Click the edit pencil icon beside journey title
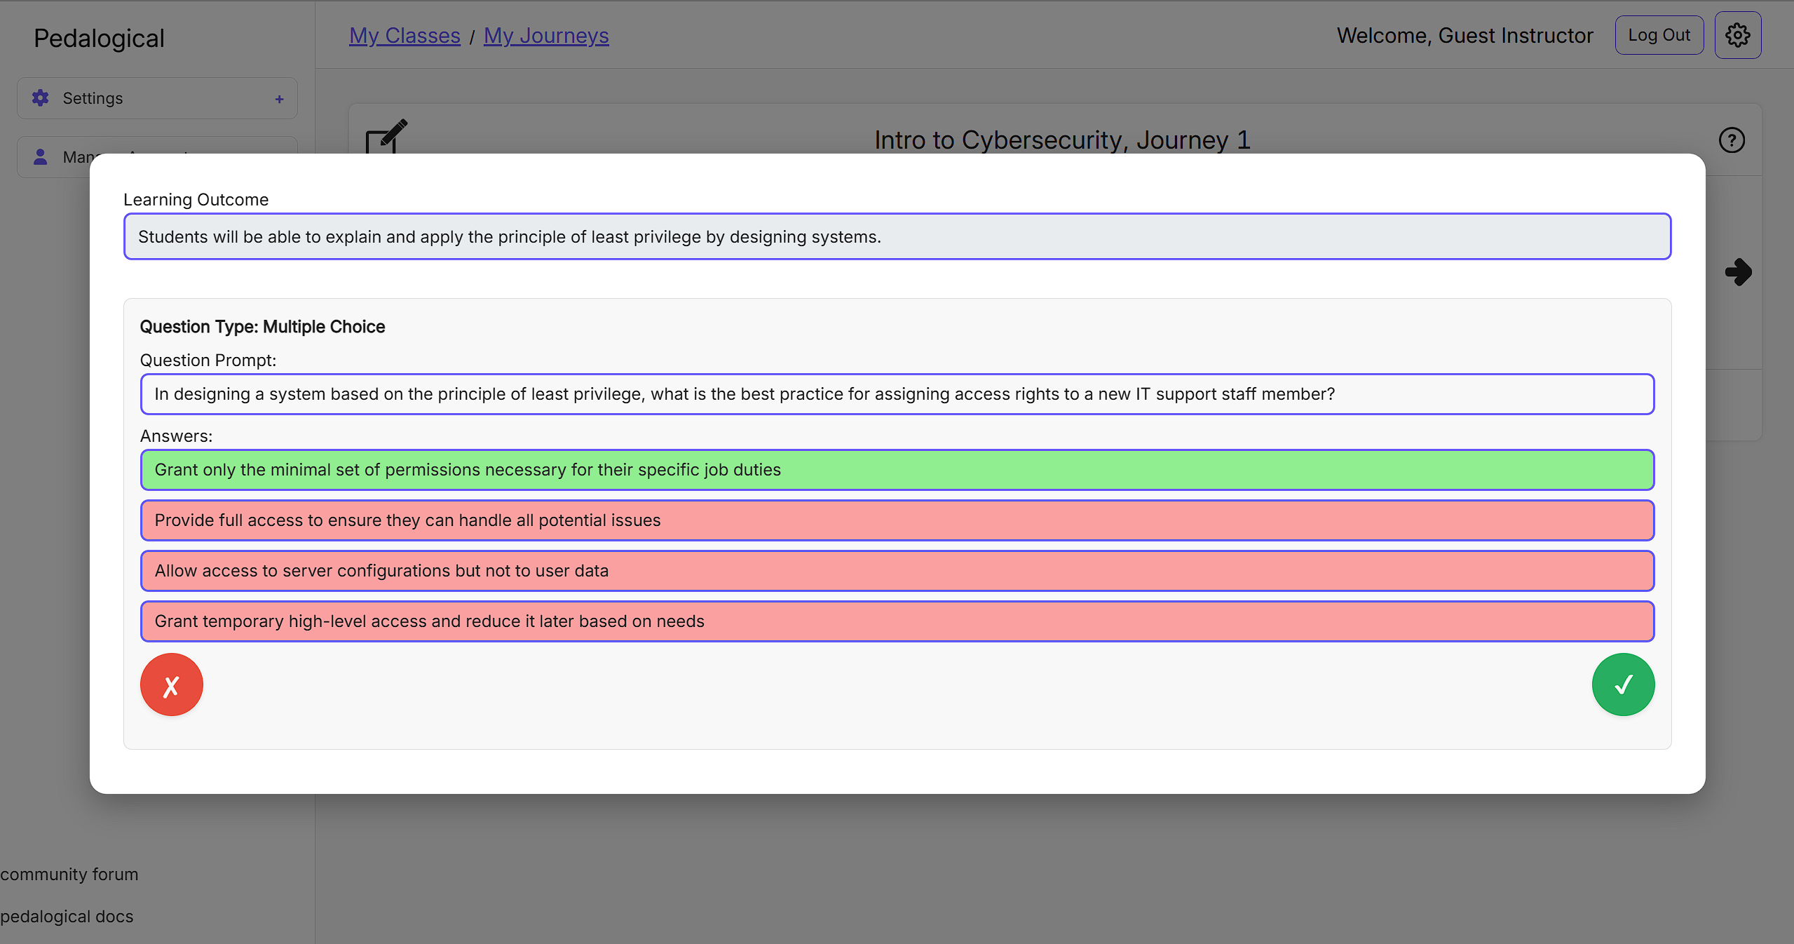The height and width of the screenshot is (944, 1794). click(386, 135)
